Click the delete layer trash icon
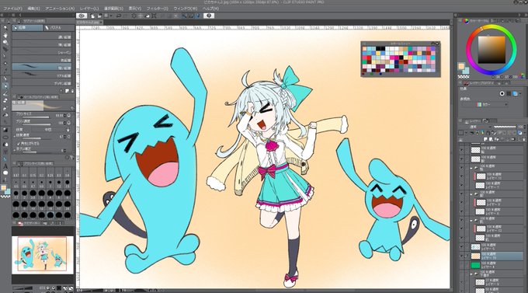528x293 pixels. click(524, 139)
